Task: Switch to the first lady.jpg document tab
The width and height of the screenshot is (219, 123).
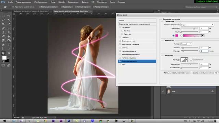Action: click(31, 11)
